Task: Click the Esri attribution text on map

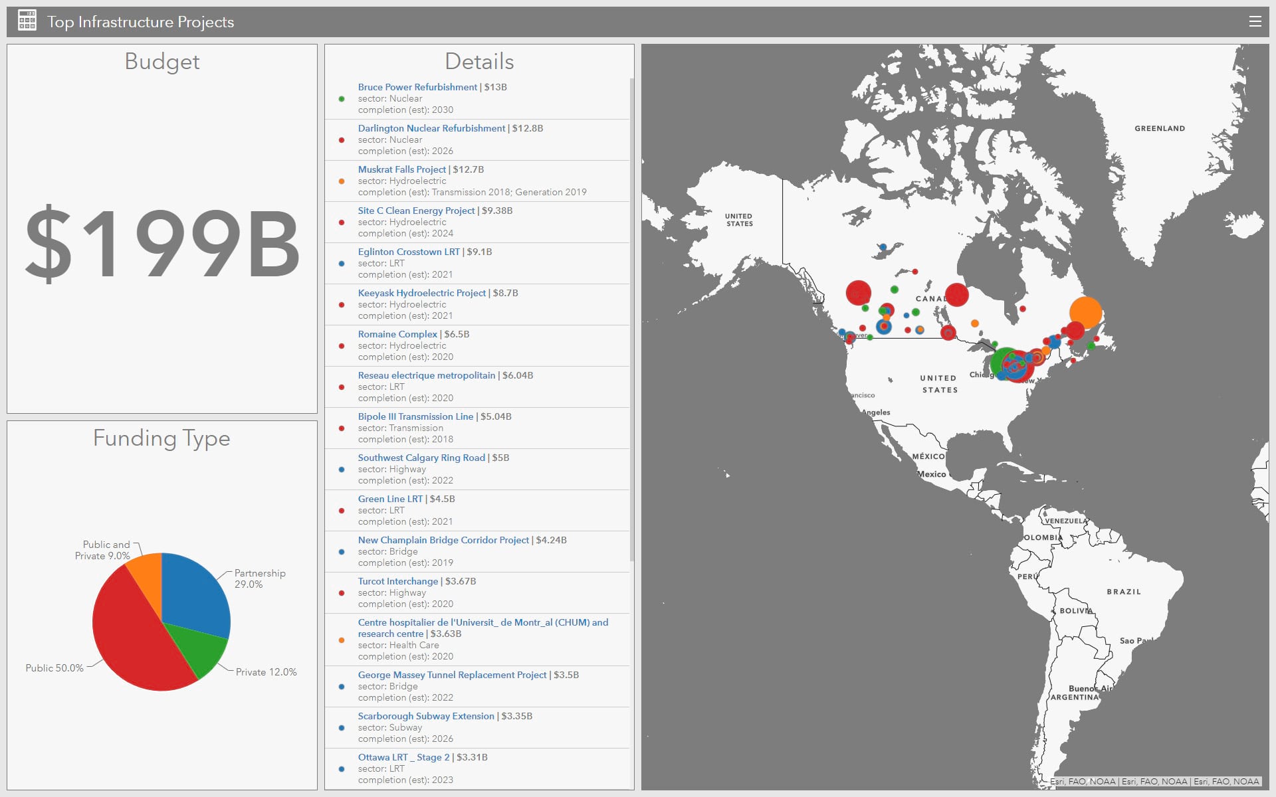Action: point(1155,782)
